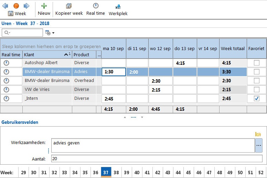Open the Werkplek icon
The width and height of the screenshot is (267, 178).
pos(118,7)
